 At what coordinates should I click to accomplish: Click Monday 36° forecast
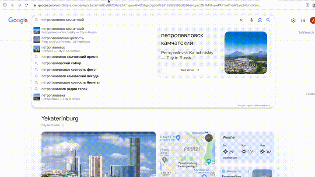266,150
